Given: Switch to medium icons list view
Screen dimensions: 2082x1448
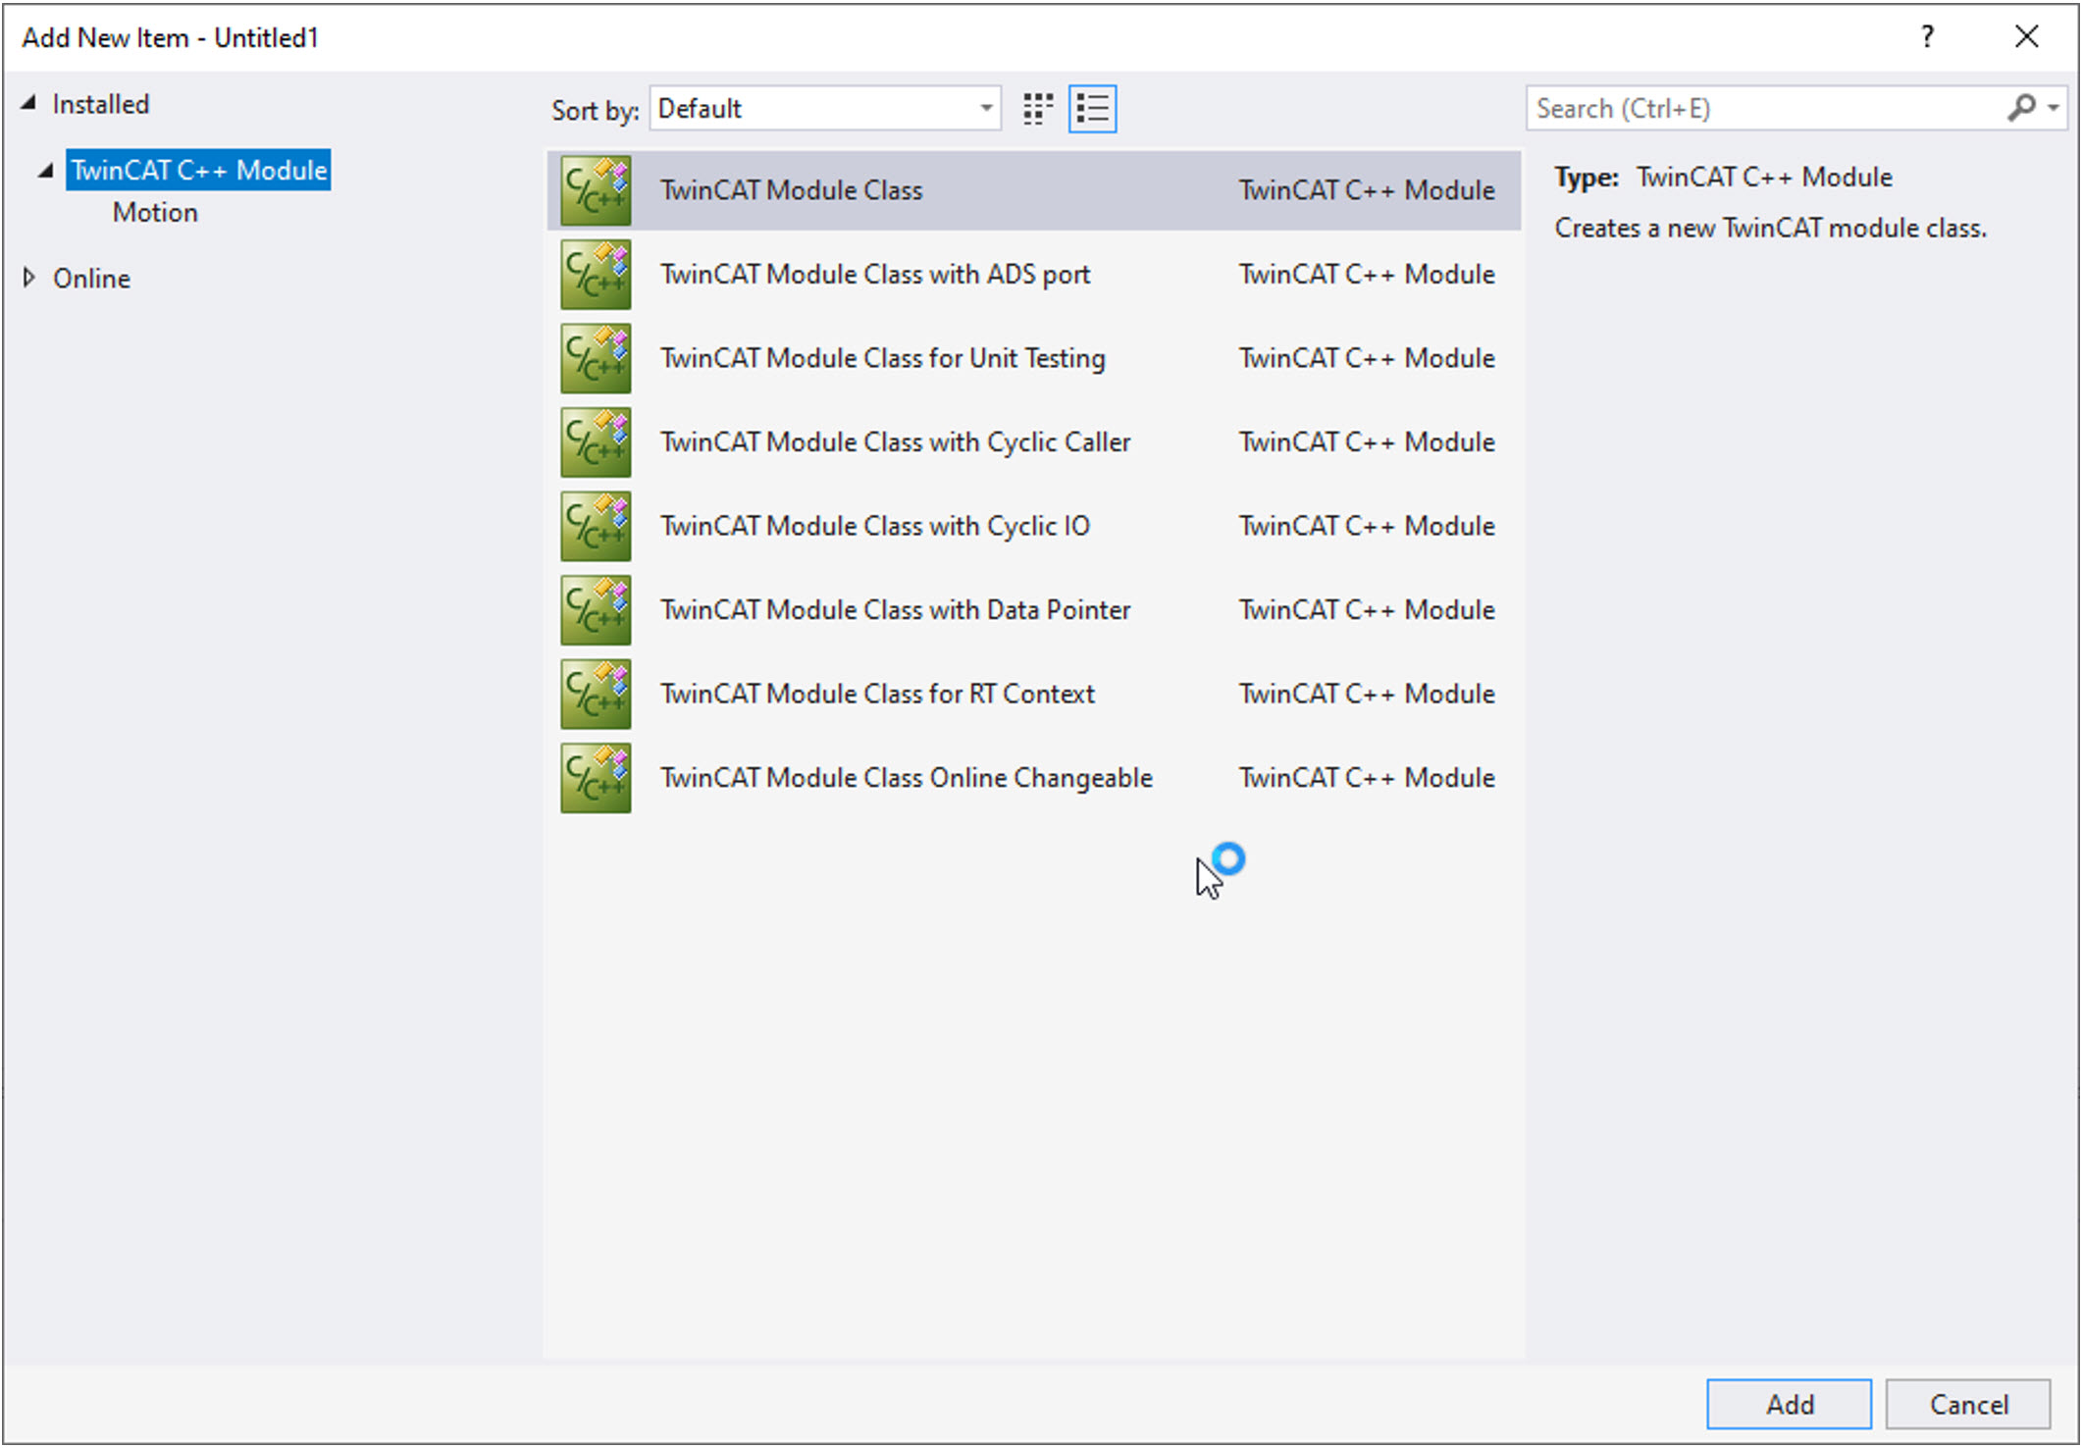Looking at the screenshot, I should (x=1092, y=109).
